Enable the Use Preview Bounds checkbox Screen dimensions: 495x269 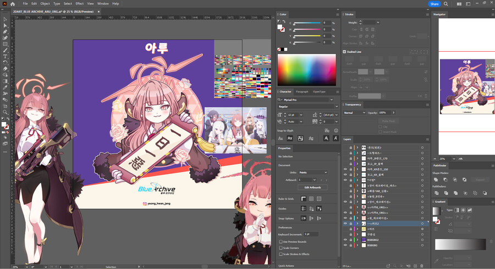point(281,241)
